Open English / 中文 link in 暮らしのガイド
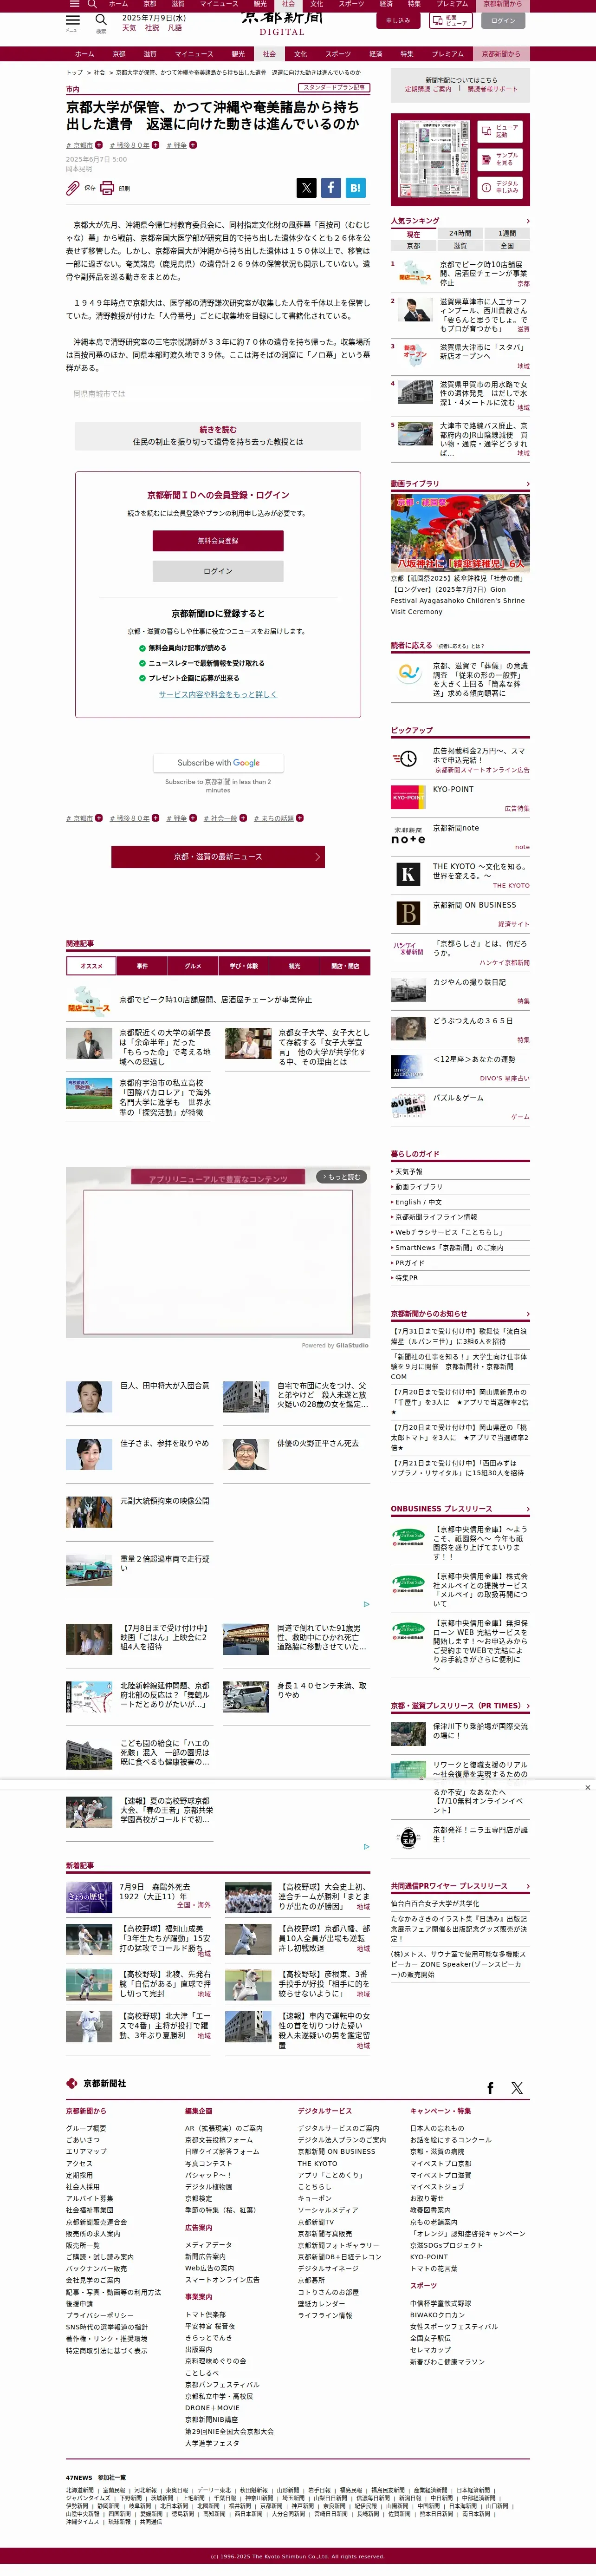The image size is (596, 2576). click(418, 1202)
